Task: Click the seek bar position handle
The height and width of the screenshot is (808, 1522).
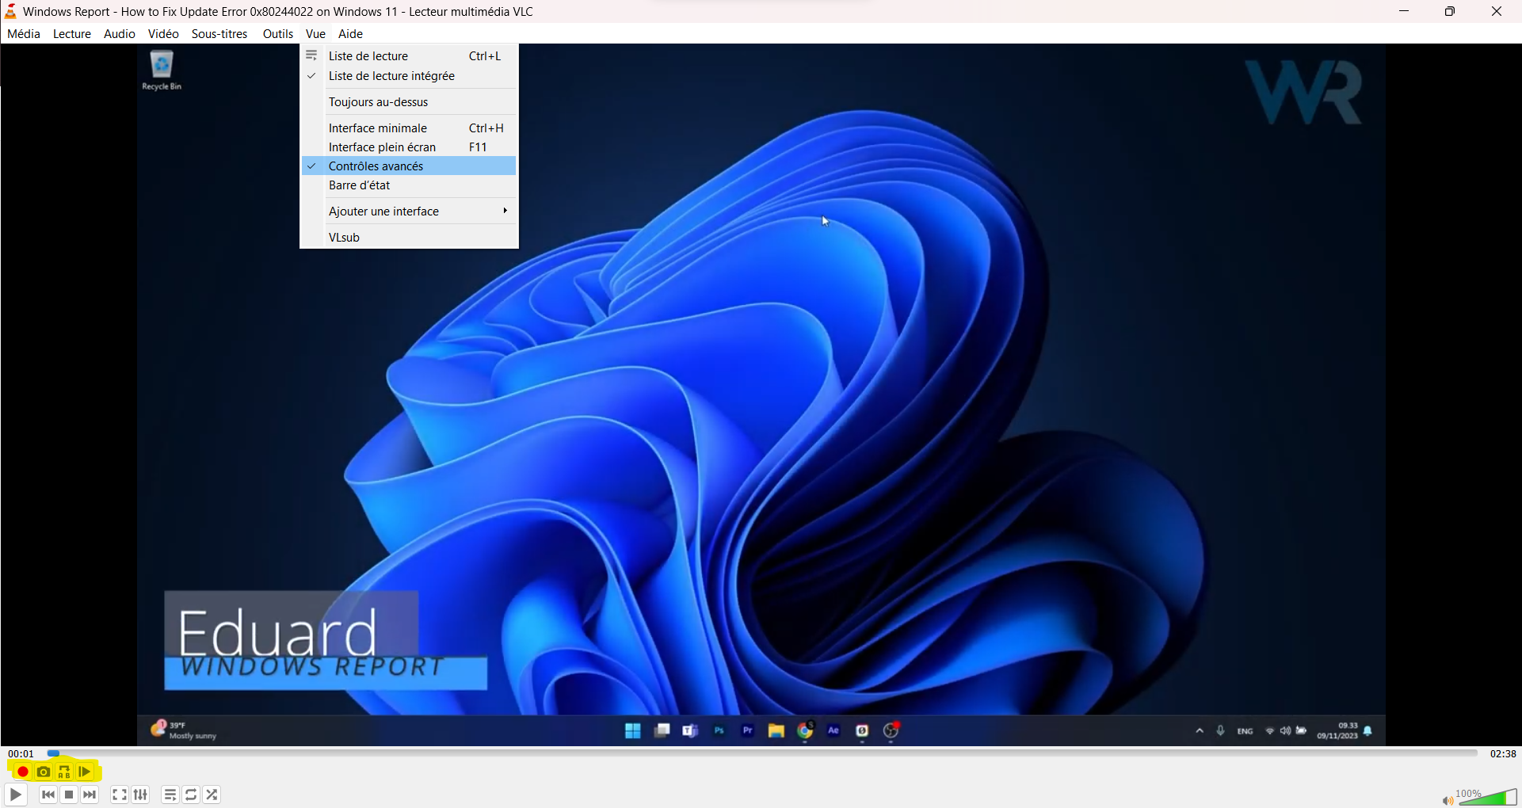Action: [53, 753]
